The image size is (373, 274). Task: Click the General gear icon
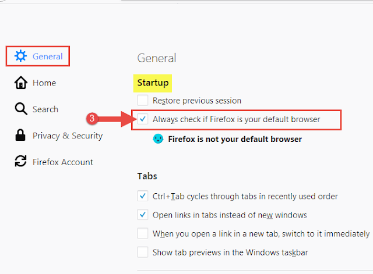tap(21, 56)
